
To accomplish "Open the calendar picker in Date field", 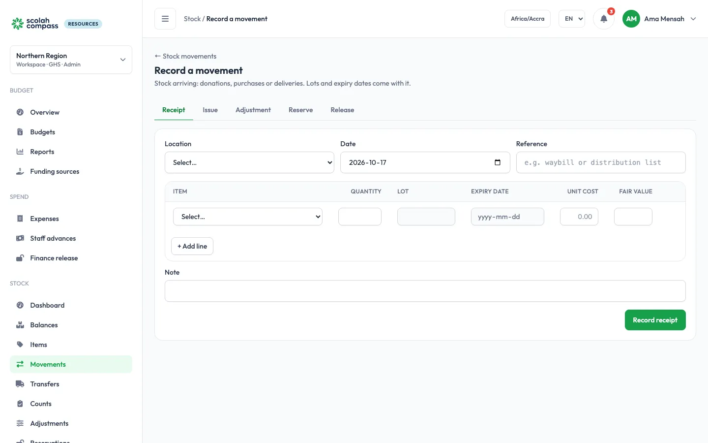I will click(498, 162).
